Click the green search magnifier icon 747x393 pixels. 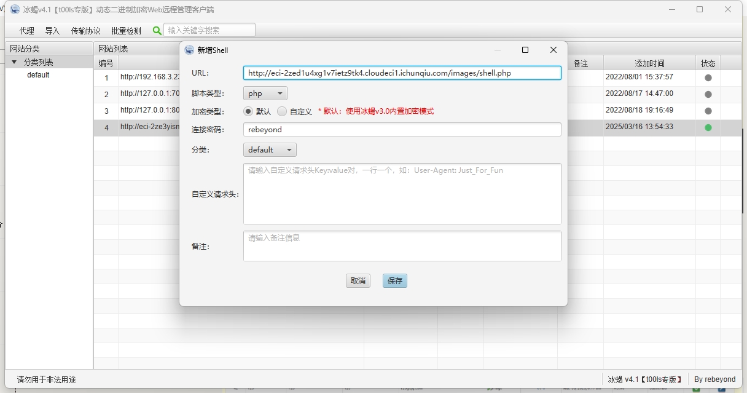[157, 31]
